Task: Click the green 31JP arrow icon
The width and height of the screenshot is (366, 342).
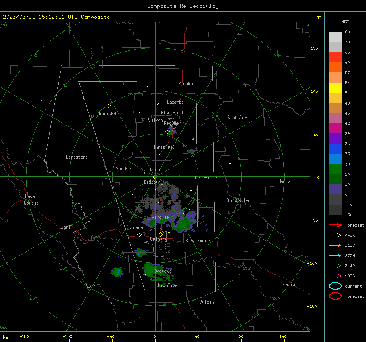Action: click(335, 266)
